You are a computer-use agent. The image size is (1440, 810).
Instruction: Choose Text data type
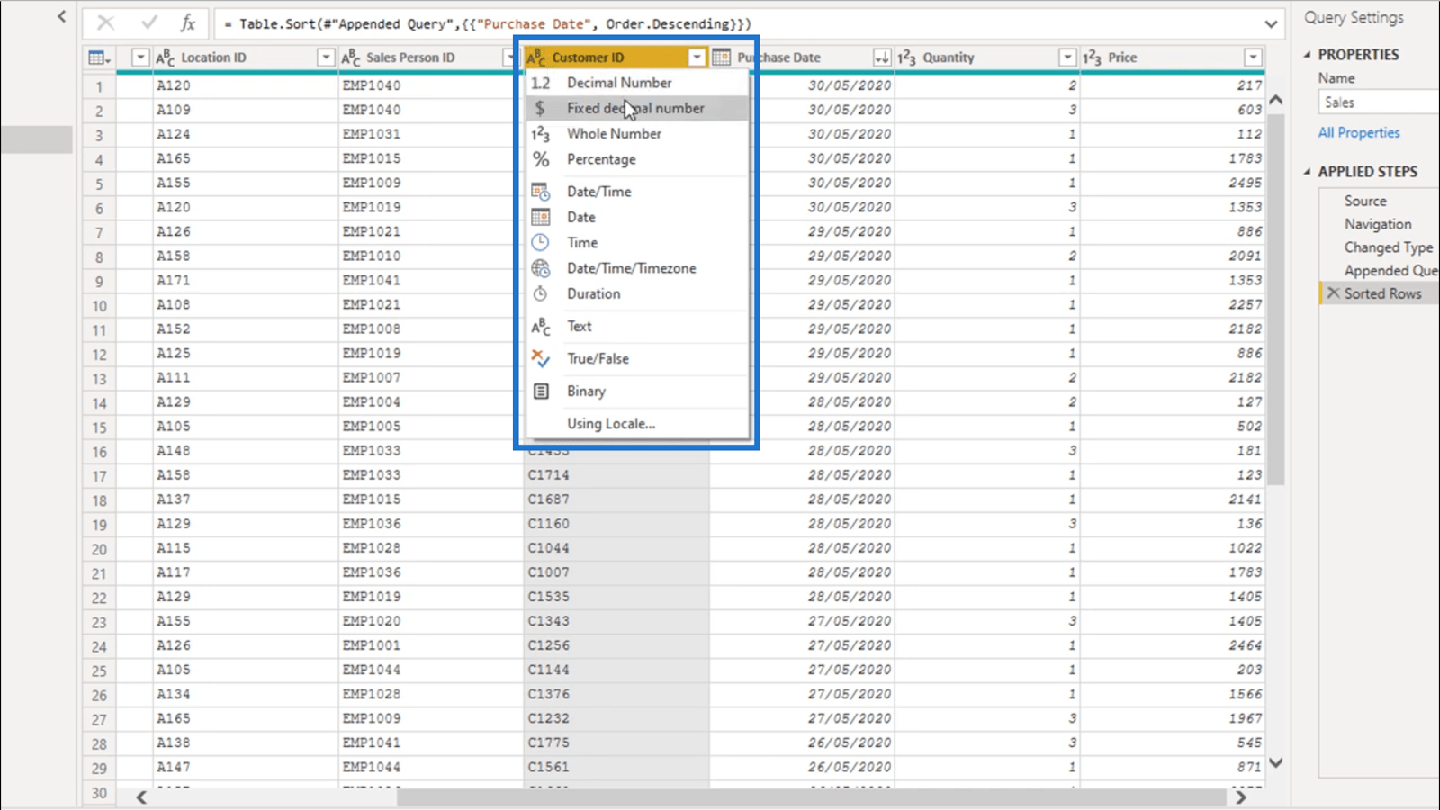(637, 326)
